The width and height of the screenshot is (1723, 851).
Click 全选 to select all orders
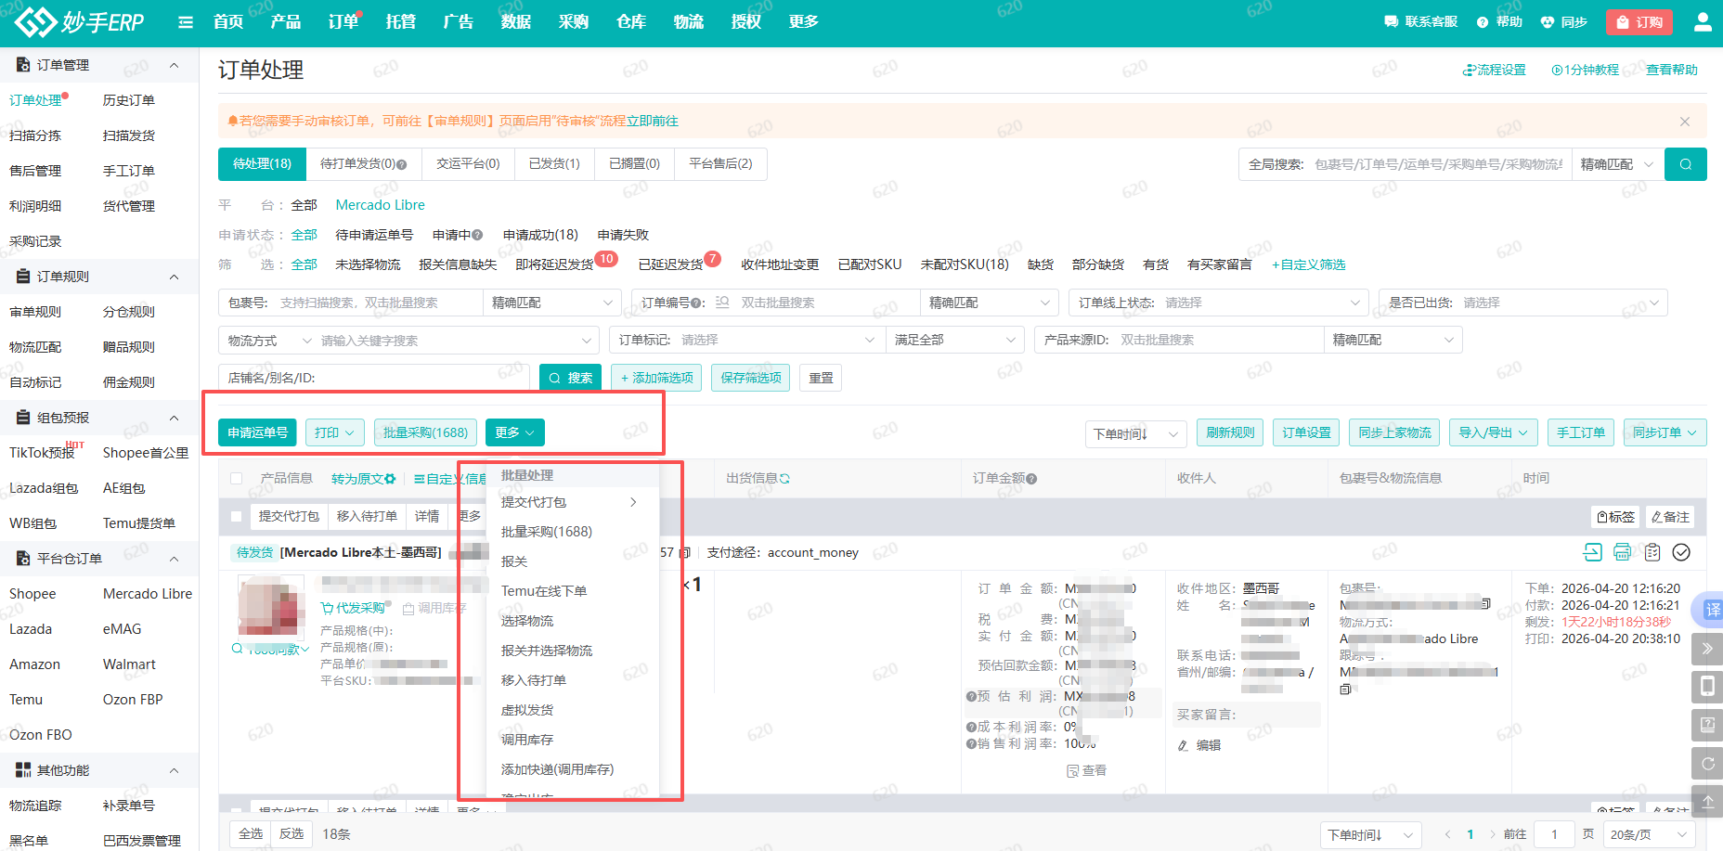point(251,834)
